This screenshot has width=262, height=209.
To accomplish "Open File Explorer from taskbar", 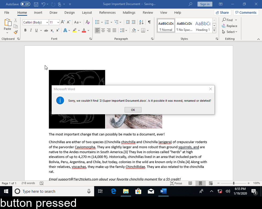I will [x=126, y=191].
